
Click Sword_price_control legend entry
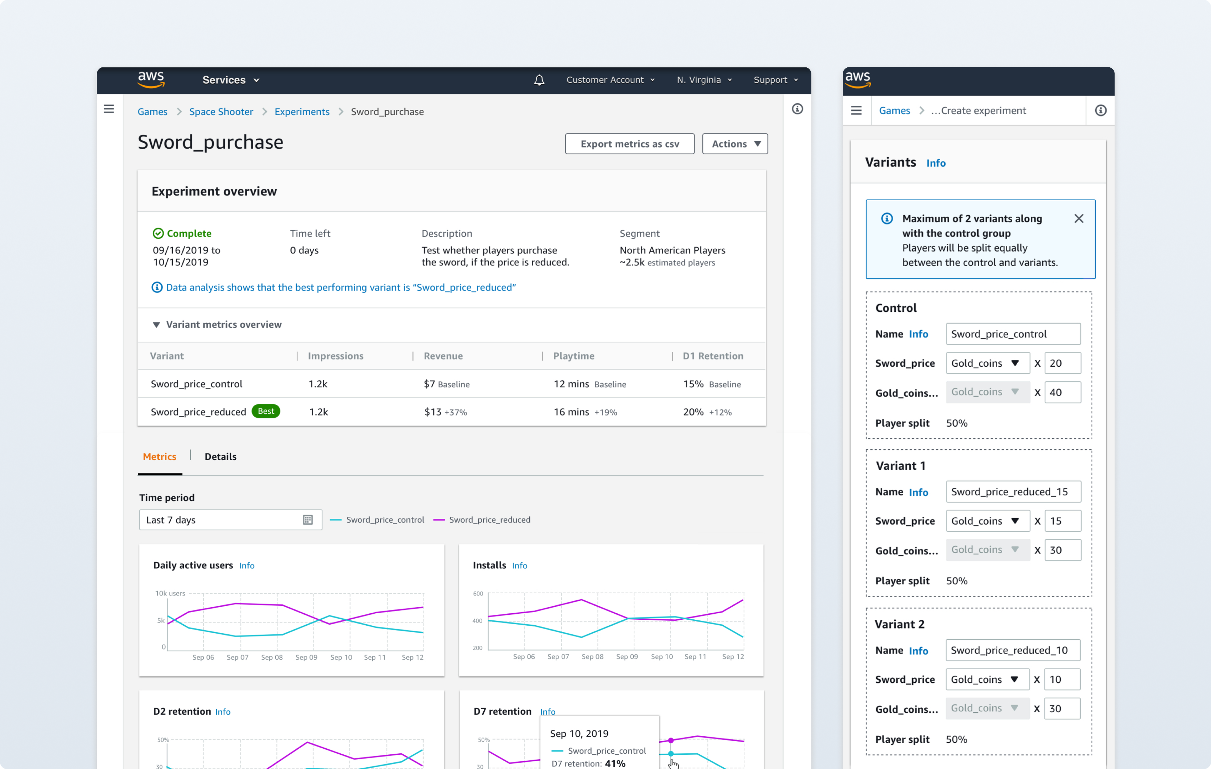point(377,520)
